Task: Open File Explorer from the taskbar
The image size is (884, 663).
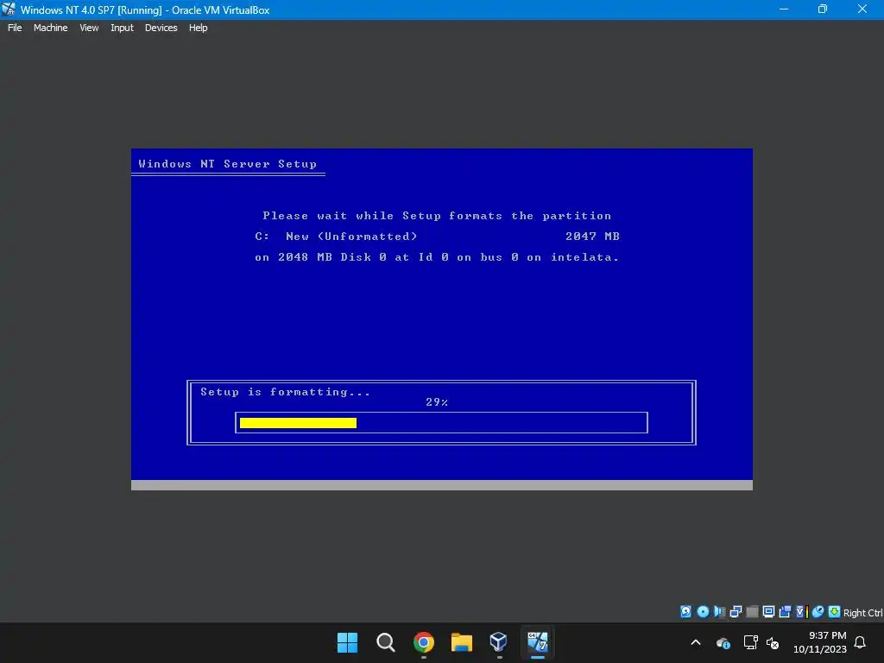Action: [x=461, y=642]
